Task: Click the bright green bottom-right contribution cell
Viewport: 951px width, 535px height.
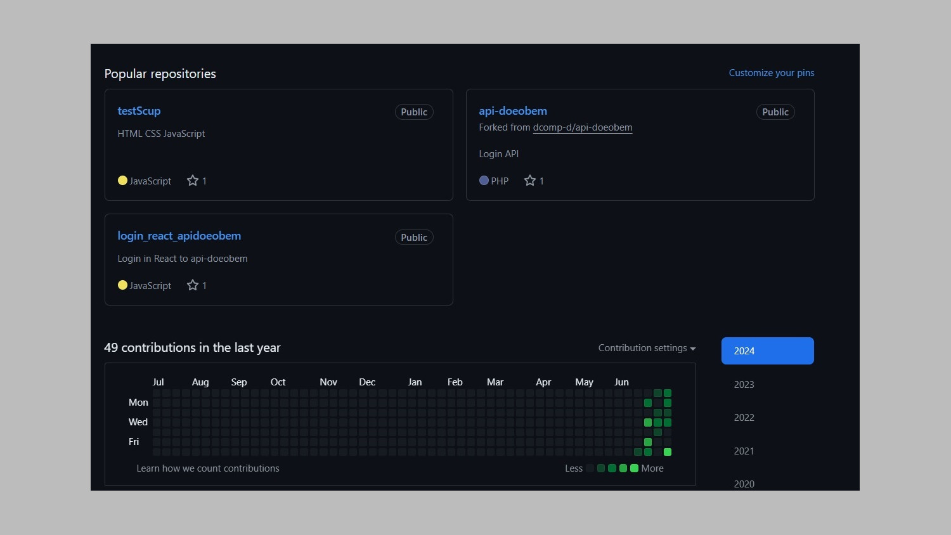Action: [668, 452]
